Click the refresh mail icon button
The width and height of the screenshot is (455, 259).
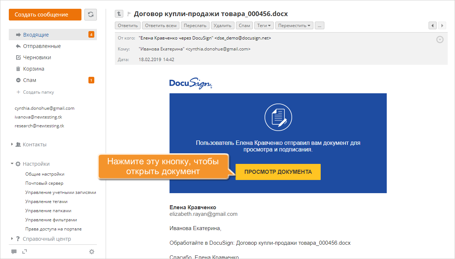click(x=91, y=15)
